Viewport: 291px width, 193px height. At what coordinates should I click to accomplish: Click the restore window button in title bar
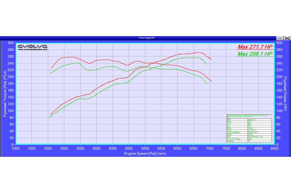[x=280, y=38]
